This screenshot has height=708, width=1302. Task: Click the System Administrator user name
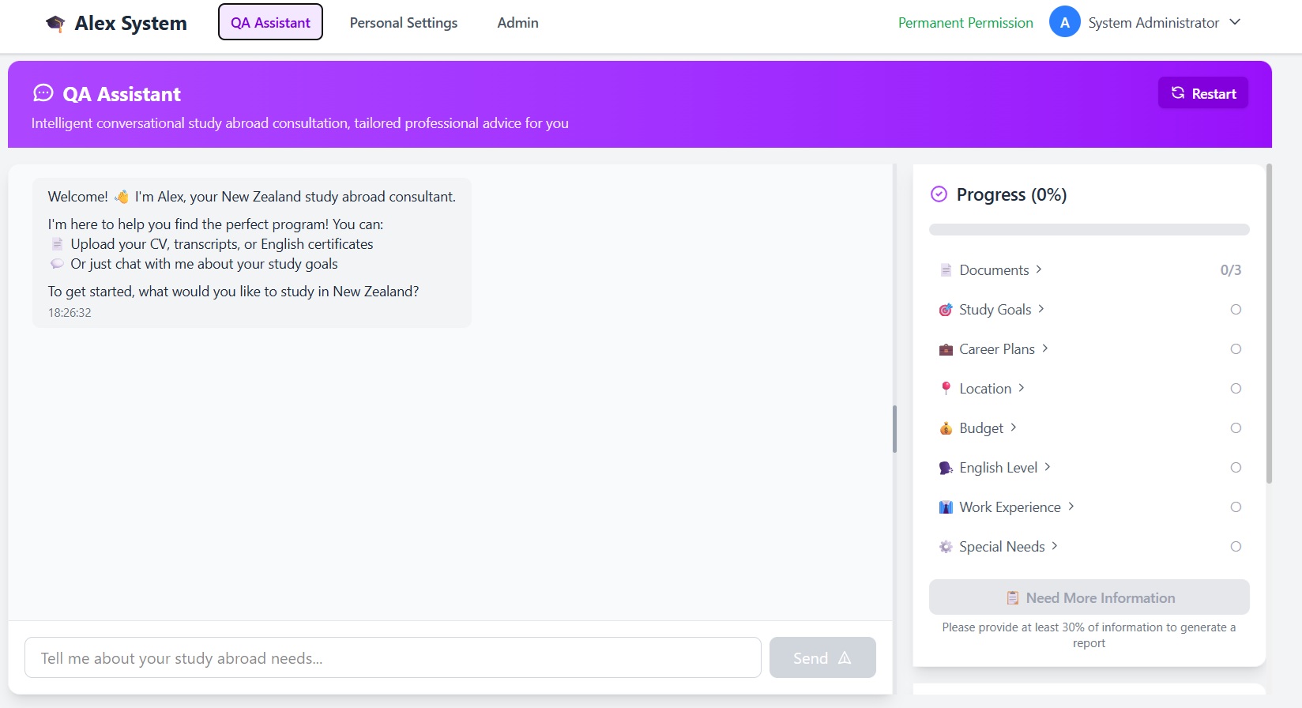coord(1153,23)
